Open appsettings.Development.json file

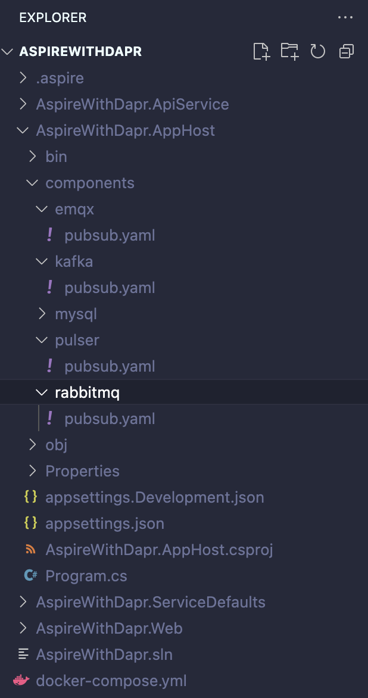(x=154, y=497)
